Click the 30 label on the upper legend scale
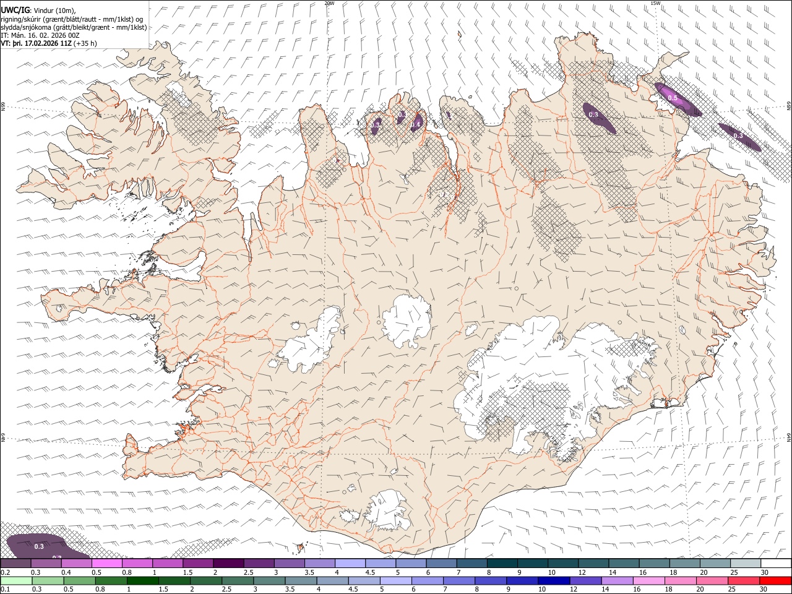The width and height of the screenshot is (792, 594). point(764,572)
